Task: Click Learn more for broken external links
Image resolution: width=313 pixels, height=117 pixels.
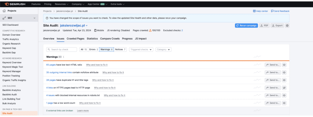Action: coord(83,111)
